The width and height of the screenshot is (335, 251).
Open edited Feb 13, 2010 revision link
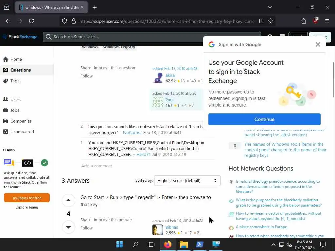[175, 69]
